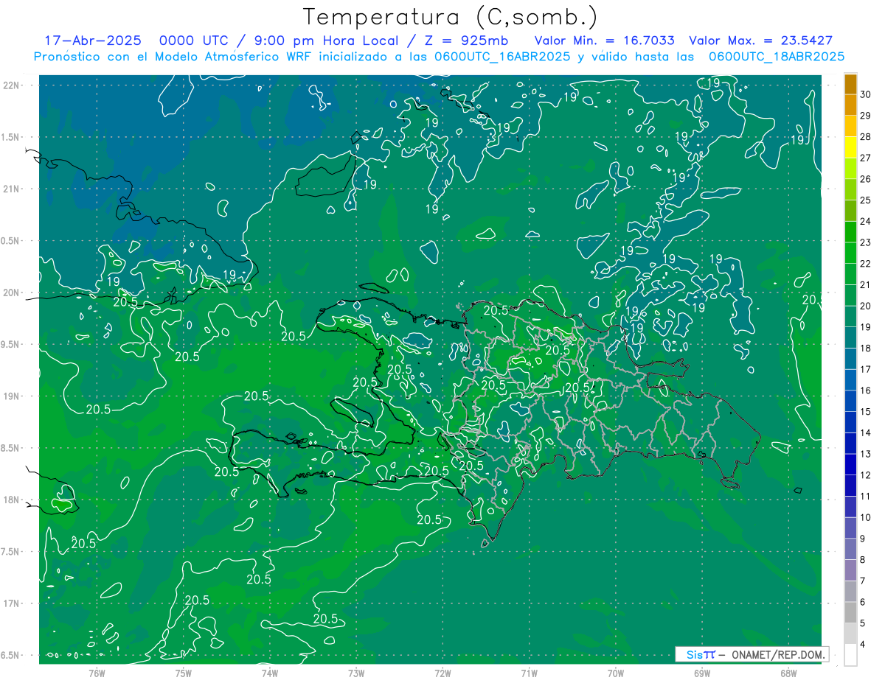Click the '72W' longitude axis label
The width and height of the screenshot is (885, 683).
[x=442, y=673]
